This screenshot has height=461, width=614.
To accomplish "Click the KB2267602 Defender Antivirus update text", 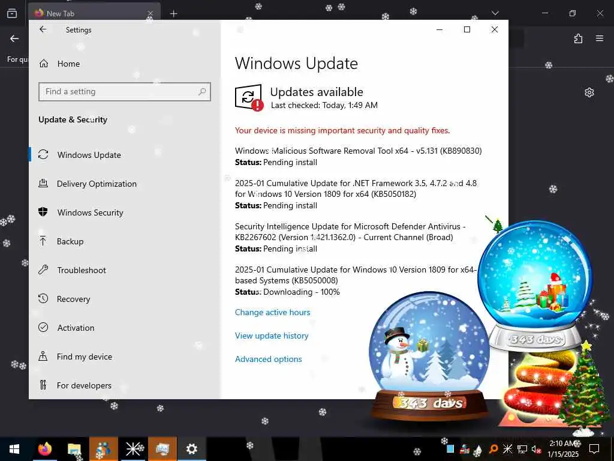I will tap(350, 232).
